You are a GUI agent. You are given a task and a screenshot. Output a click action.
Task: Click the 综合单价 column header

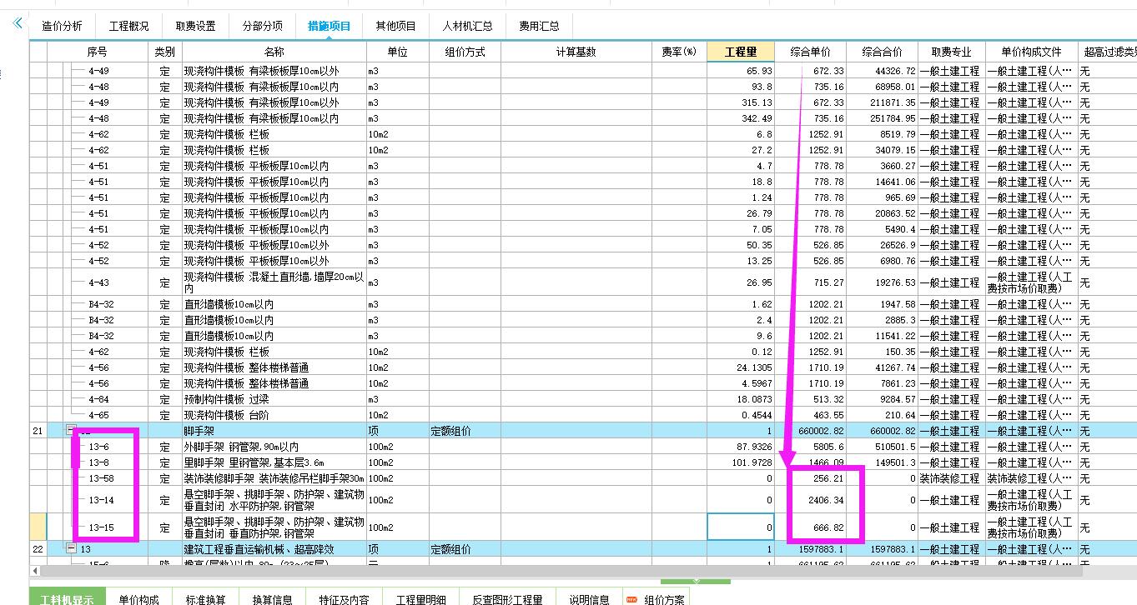click(x=811, y=52)
